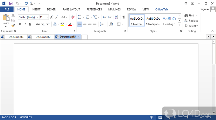
Task: Click the Copy icon
Action: [x=13, y=20]
